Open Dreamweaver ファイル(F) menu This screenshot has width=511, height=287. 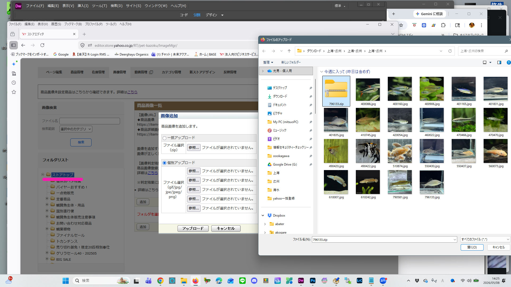click(x=35, y=6)
